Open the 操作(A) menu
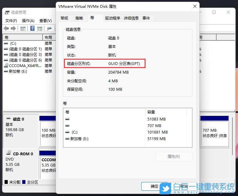This screenshot has width=238, height=196. 28,21
